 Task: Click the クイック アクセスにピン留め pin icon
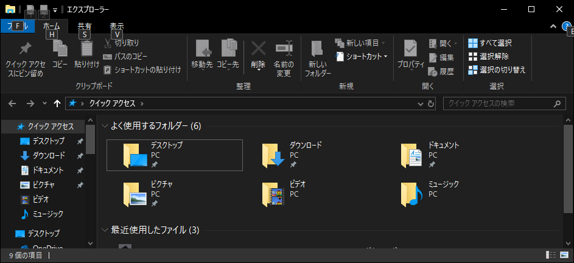click(25, 49)
